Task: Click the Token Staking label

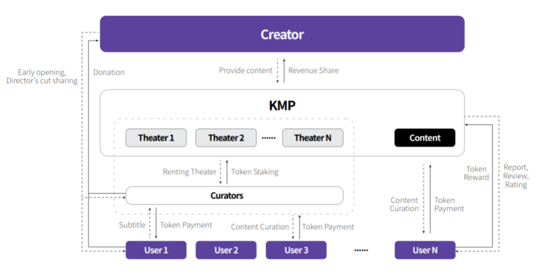Action: [255, 172]
